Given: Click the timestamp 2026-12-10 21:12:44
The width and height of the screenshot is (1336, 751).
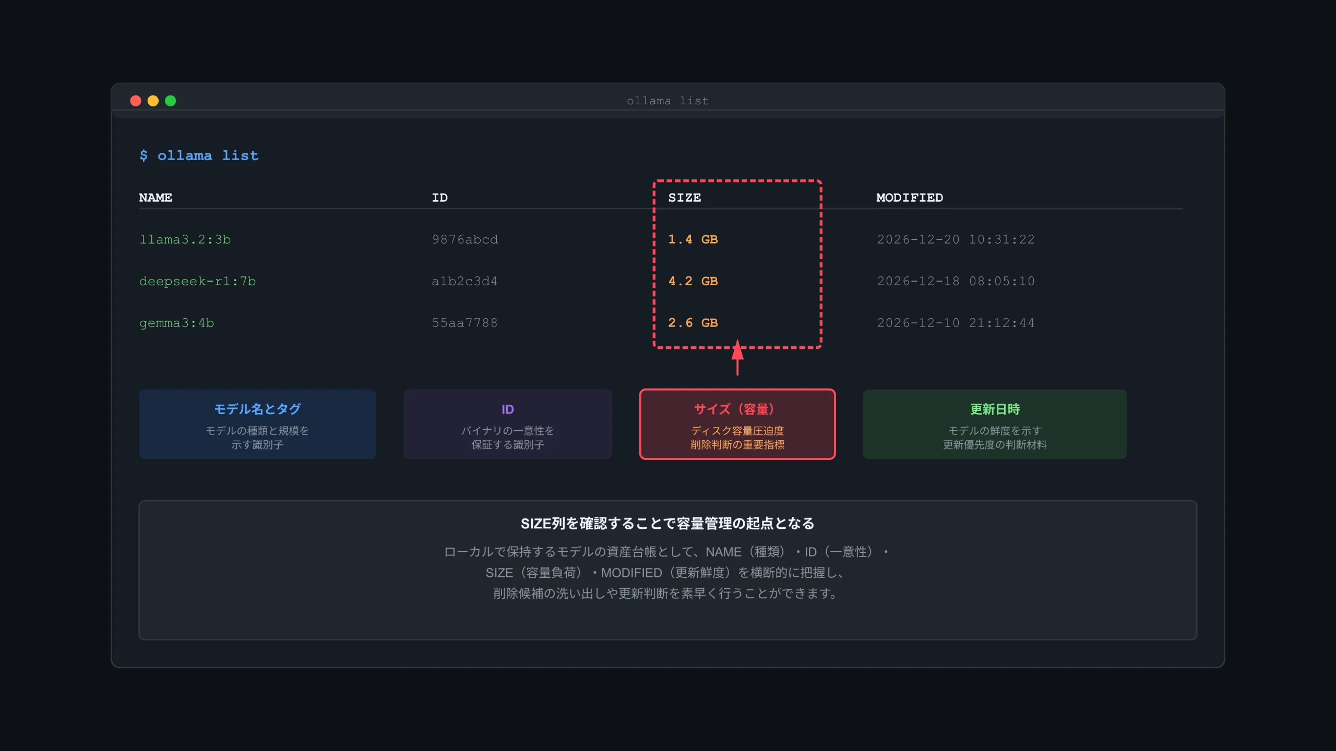Looking at the screenshot, I should click(x=956, y=323).
